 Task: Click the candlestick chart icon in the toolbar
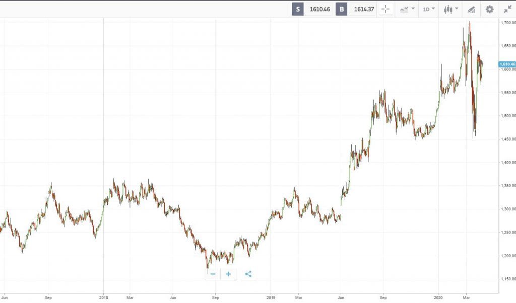tap(447, 9)
